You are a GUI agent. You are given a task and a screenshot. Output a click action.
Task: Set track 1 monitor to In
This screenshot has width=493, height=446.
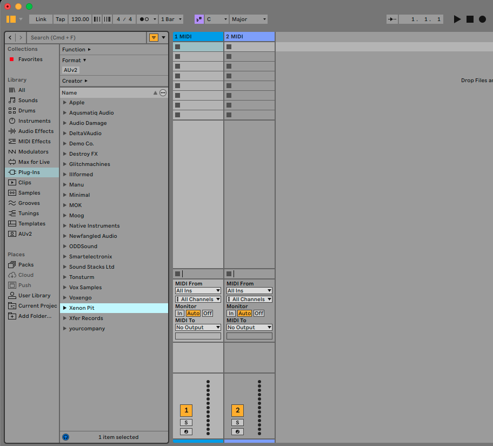pyautogui.click(x=179, y=313)
